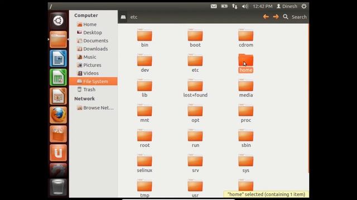Select the etc folder icon
The image size is (357, 200).
click(195, 61)
